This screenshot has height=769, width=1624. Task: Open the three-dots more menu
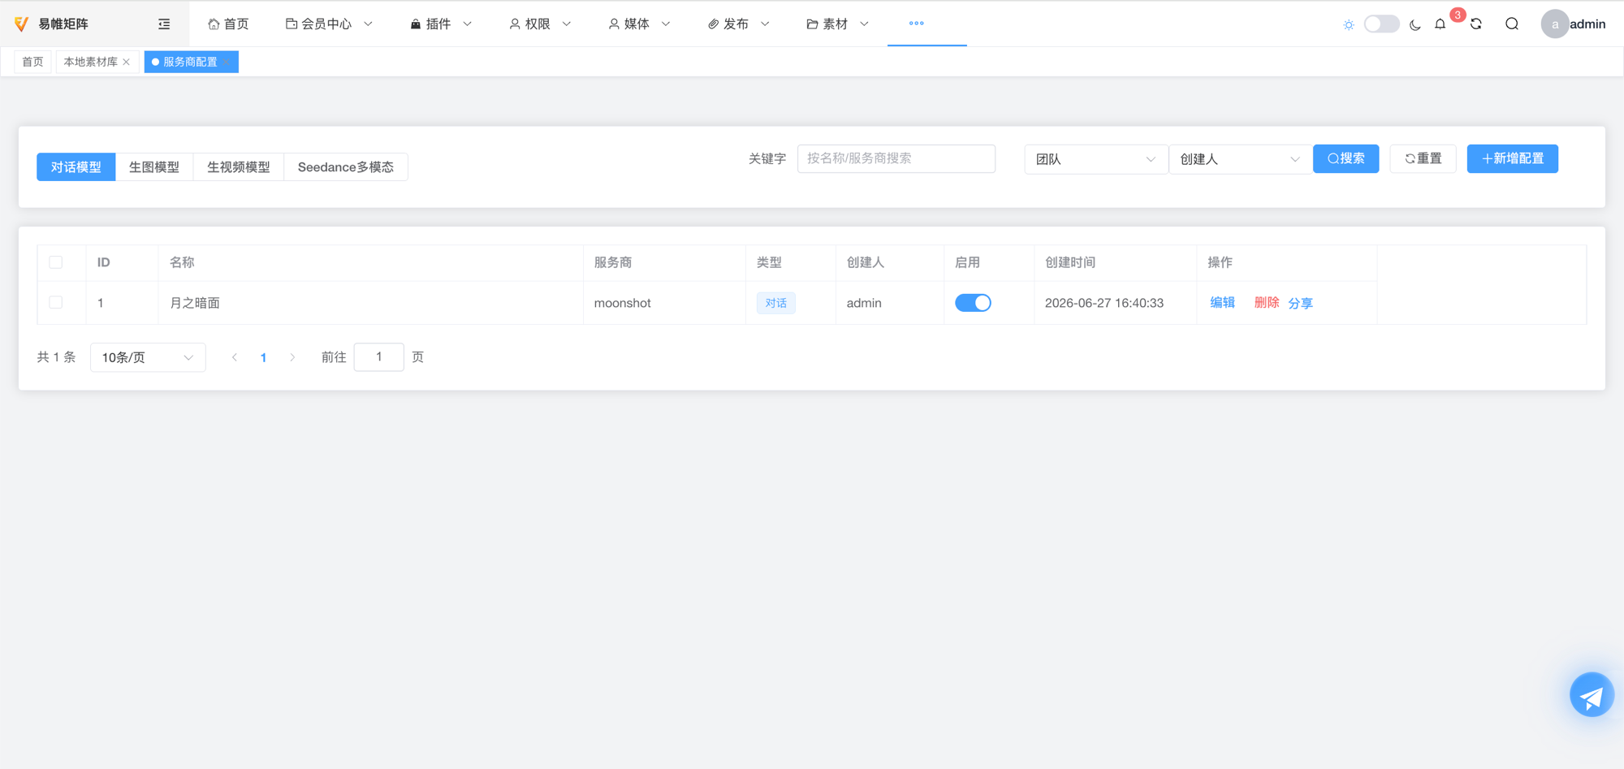(917, 23)
